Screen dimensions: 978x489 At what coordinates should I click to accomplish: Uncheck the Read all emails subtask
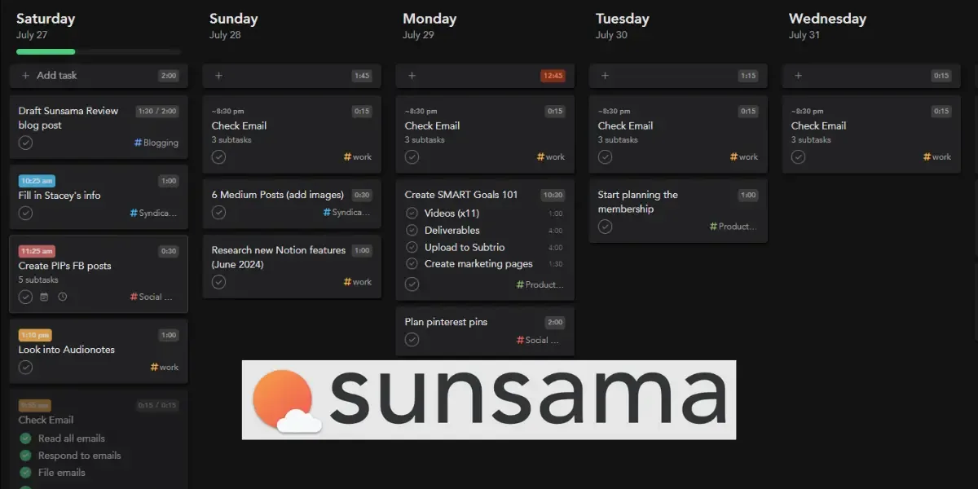25,438
